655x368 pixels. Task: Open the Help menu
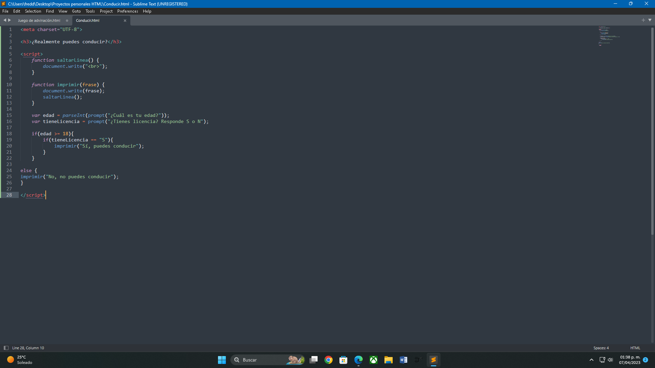(147, 11)
